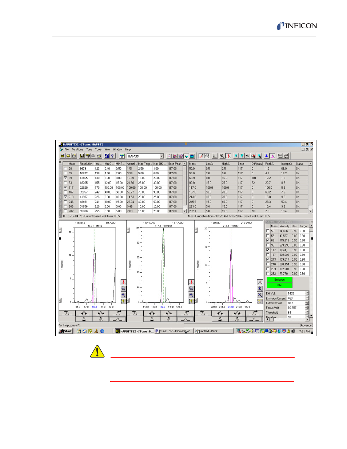Open the HAPS9 combo box dropdown
Image resolution: width=347 pixels, height=449 pixels.
click(x=161, y=156)
